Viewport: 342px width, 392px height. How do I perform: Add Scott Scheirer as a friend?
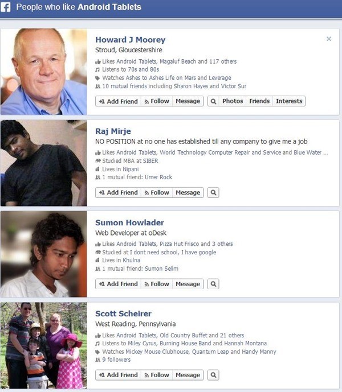click(x=118, y=375)
